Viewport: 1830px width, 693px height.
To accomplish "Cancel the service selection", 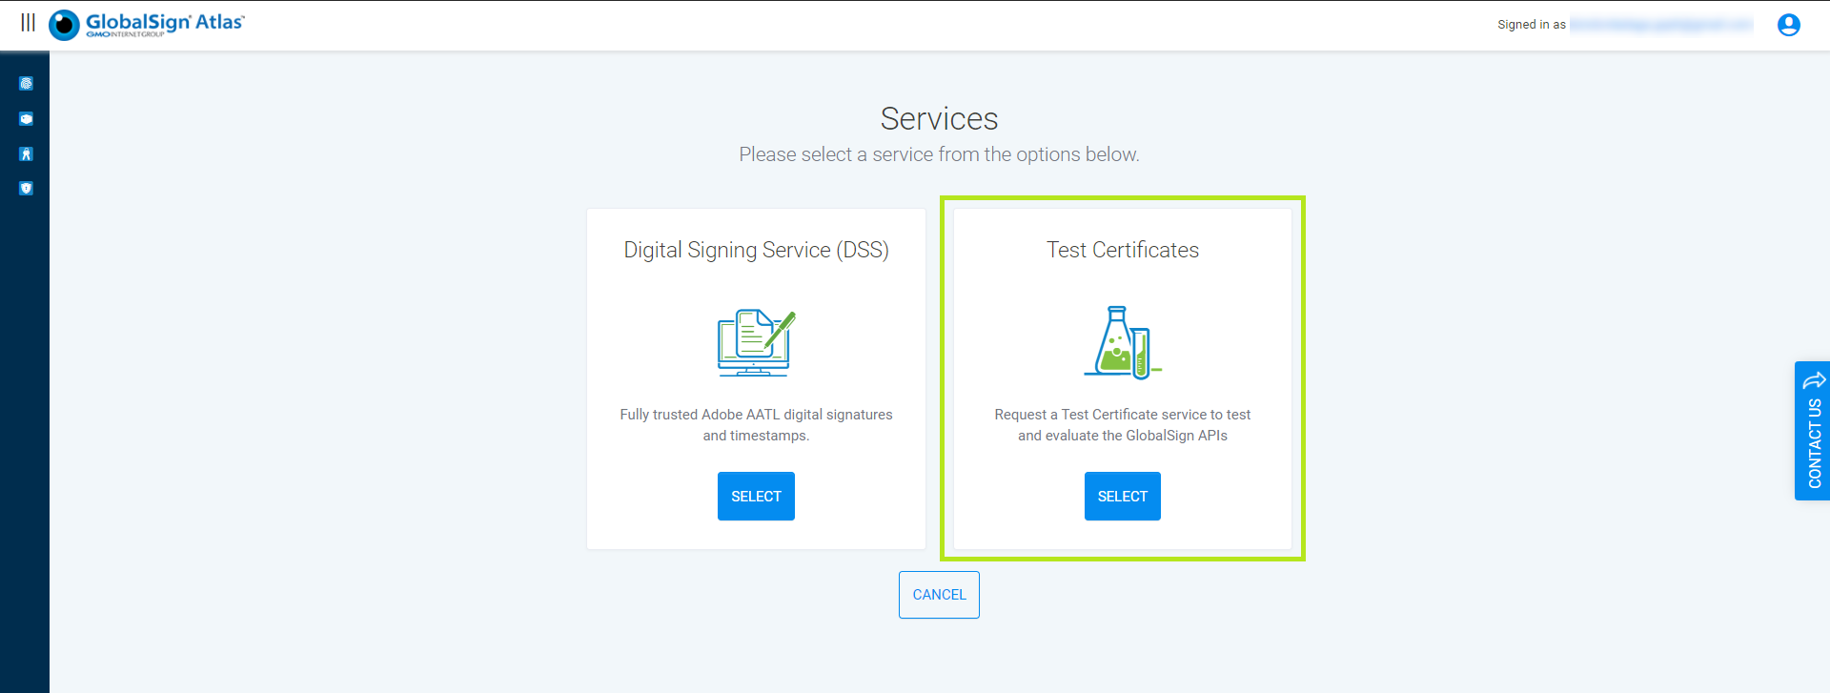I will click(939, 595).
